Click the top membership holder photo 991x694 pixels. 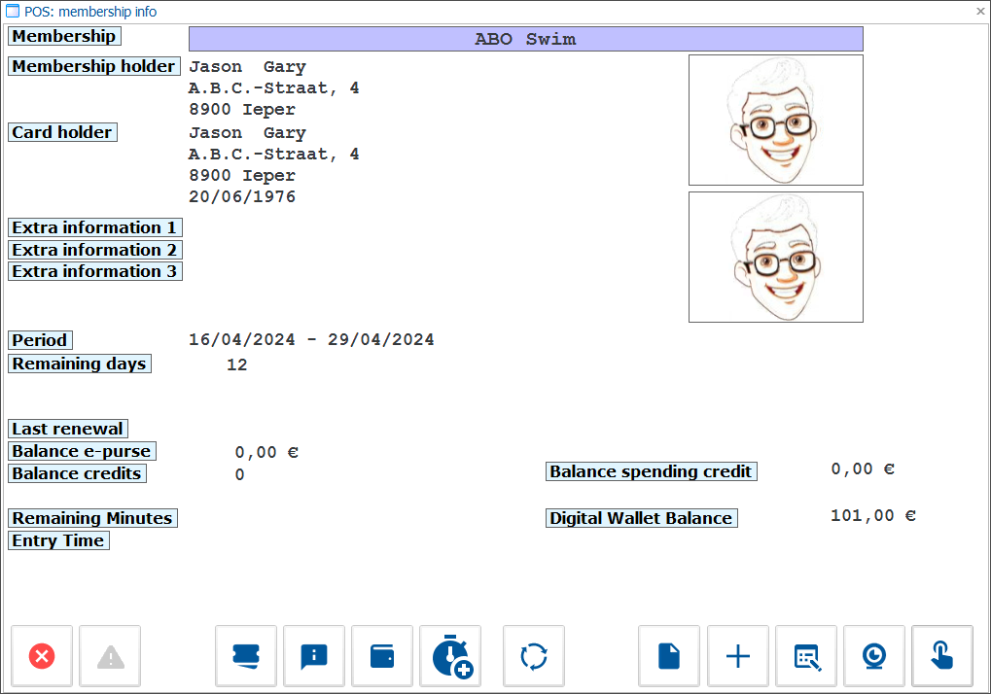tap(775, 120)
